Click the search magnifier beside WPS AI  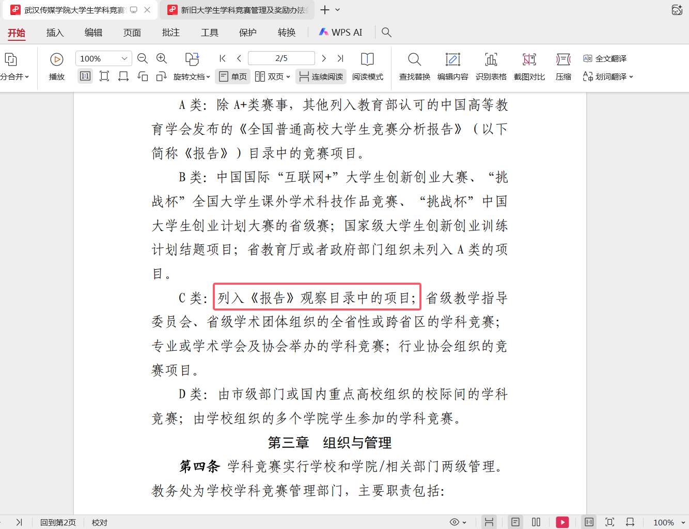[x=386, y=32]
